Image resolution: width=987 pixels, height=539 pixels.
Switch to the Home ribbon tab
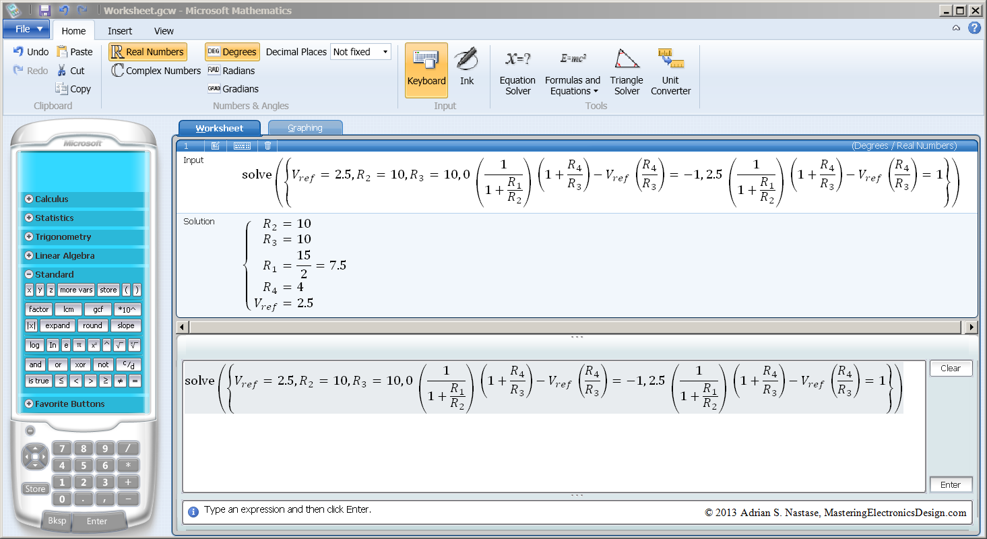(x=73, y=31)
